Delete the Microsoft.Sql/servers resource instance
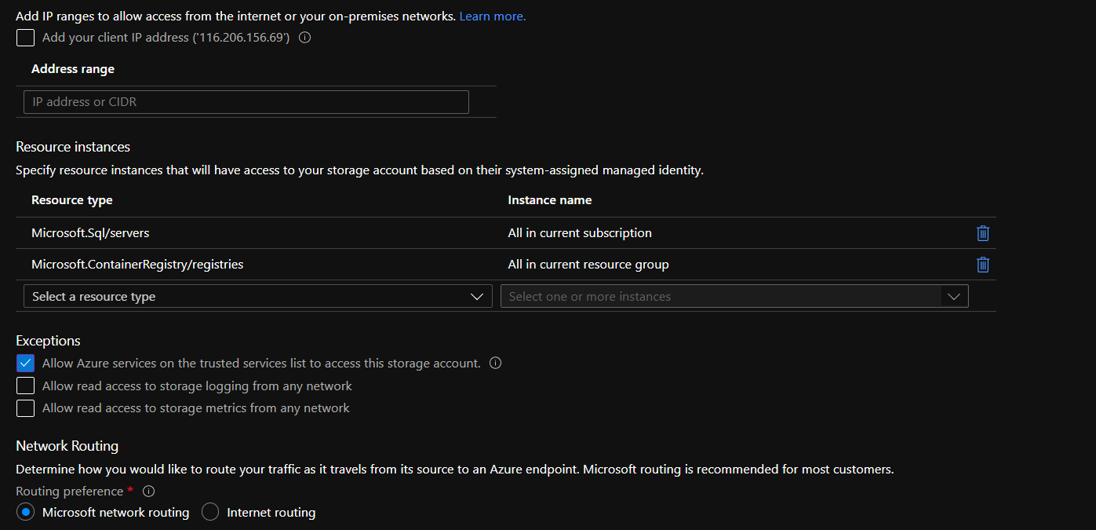Screen dimensions: 1096x530 pyautogui.click(x=982, y=233)
